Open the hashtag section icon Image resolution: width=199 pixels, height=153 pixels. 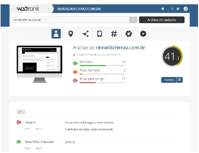[x=114, y=34]
